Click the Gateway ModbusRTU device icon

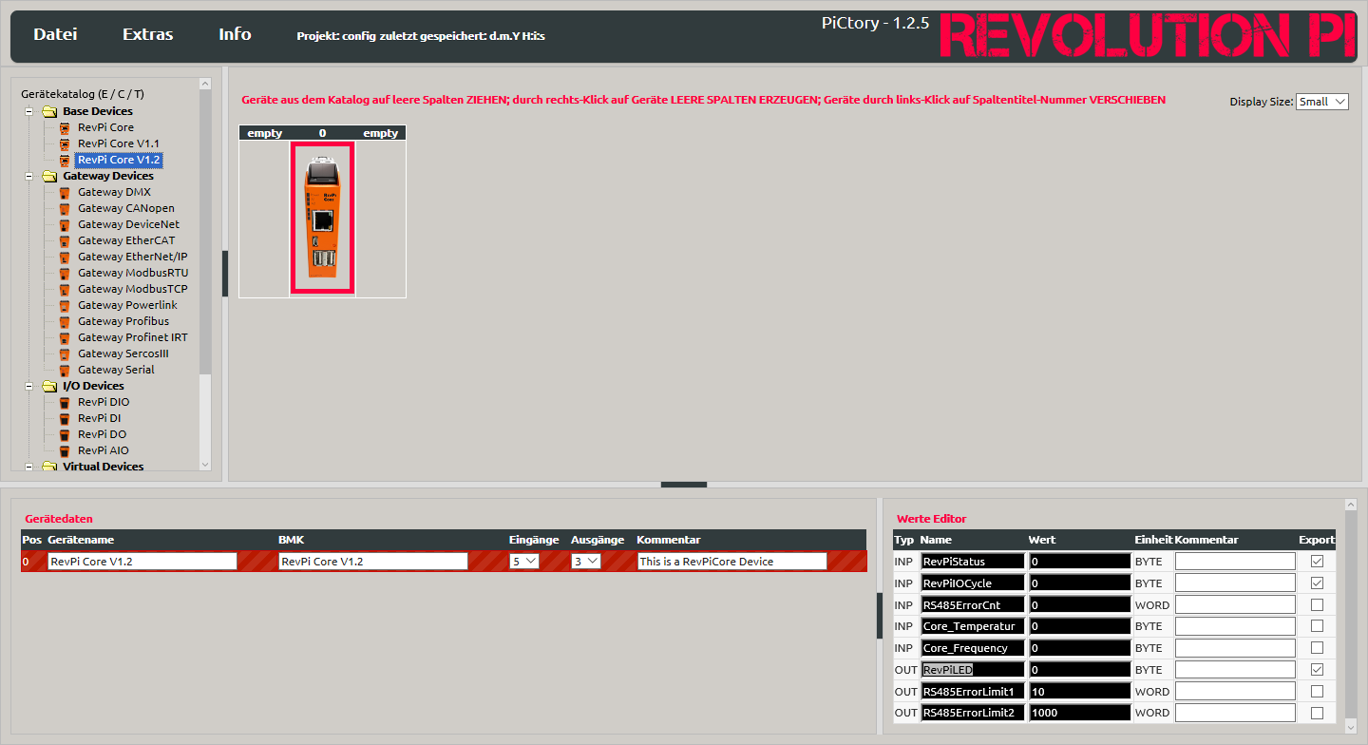click(x=65, y=273)
